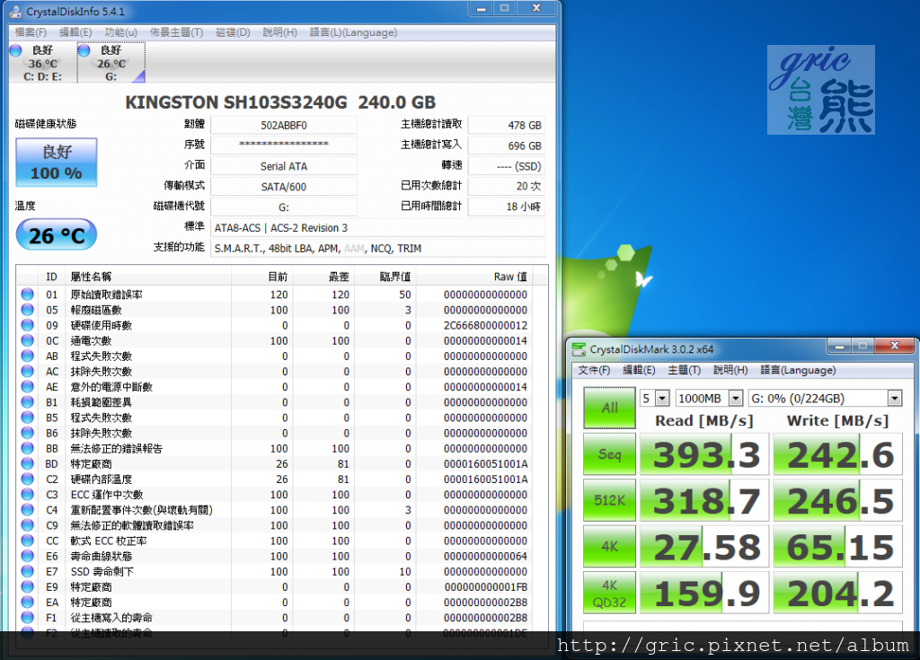Click the status icon for the BD row
Screen dimensions: 920x660
click(x=27, y=463)
